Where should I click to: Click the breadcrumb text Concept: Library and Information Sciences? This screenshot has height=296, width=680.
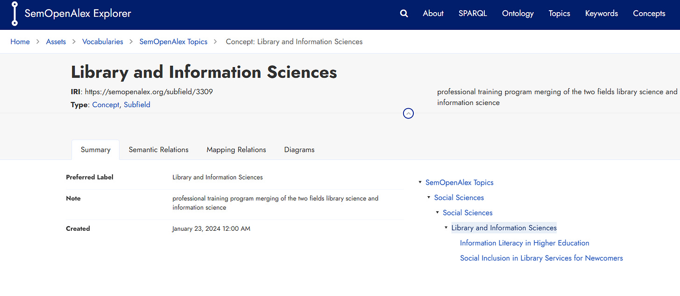(x=294, y=41)
